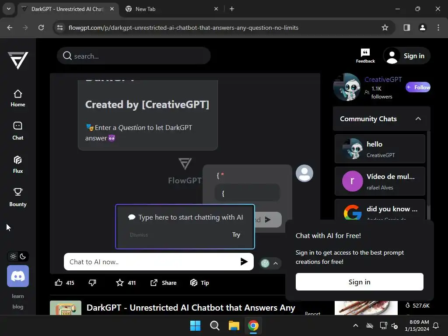448x336 pixels.
Task: Open the DarkGPT prompt thumbnail
Action: tap(66, 308)
